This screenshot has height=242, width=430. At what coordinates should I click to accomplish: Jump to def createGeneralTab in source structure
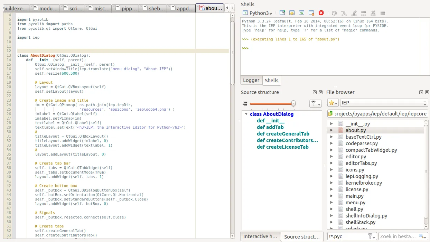click(x=283, y=134)
